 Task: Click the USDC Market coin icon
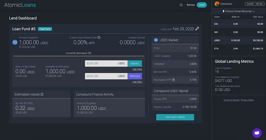(x=156, y=40)
